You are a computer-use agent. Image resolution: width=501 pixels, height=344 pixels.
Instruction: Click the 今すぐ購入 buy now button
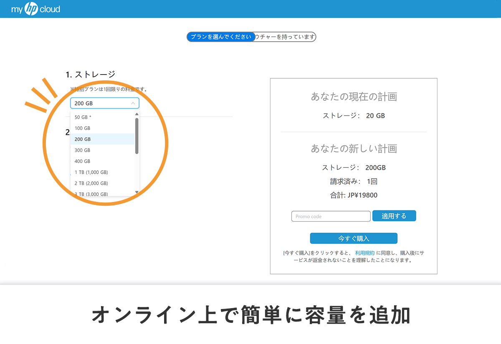coord(354,239)
